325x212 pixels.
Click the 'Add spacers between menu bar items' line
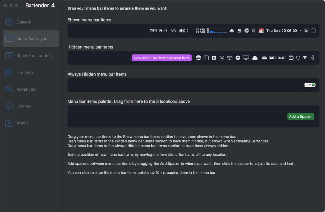click(x=181, y=164)
